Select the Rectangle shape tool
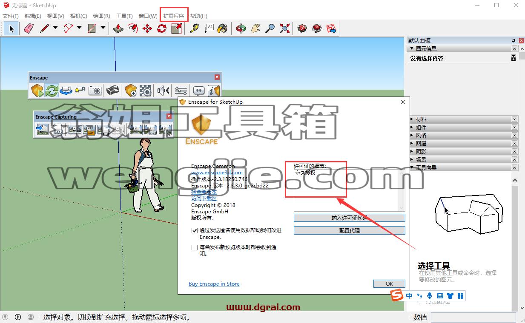 [92, 28]
